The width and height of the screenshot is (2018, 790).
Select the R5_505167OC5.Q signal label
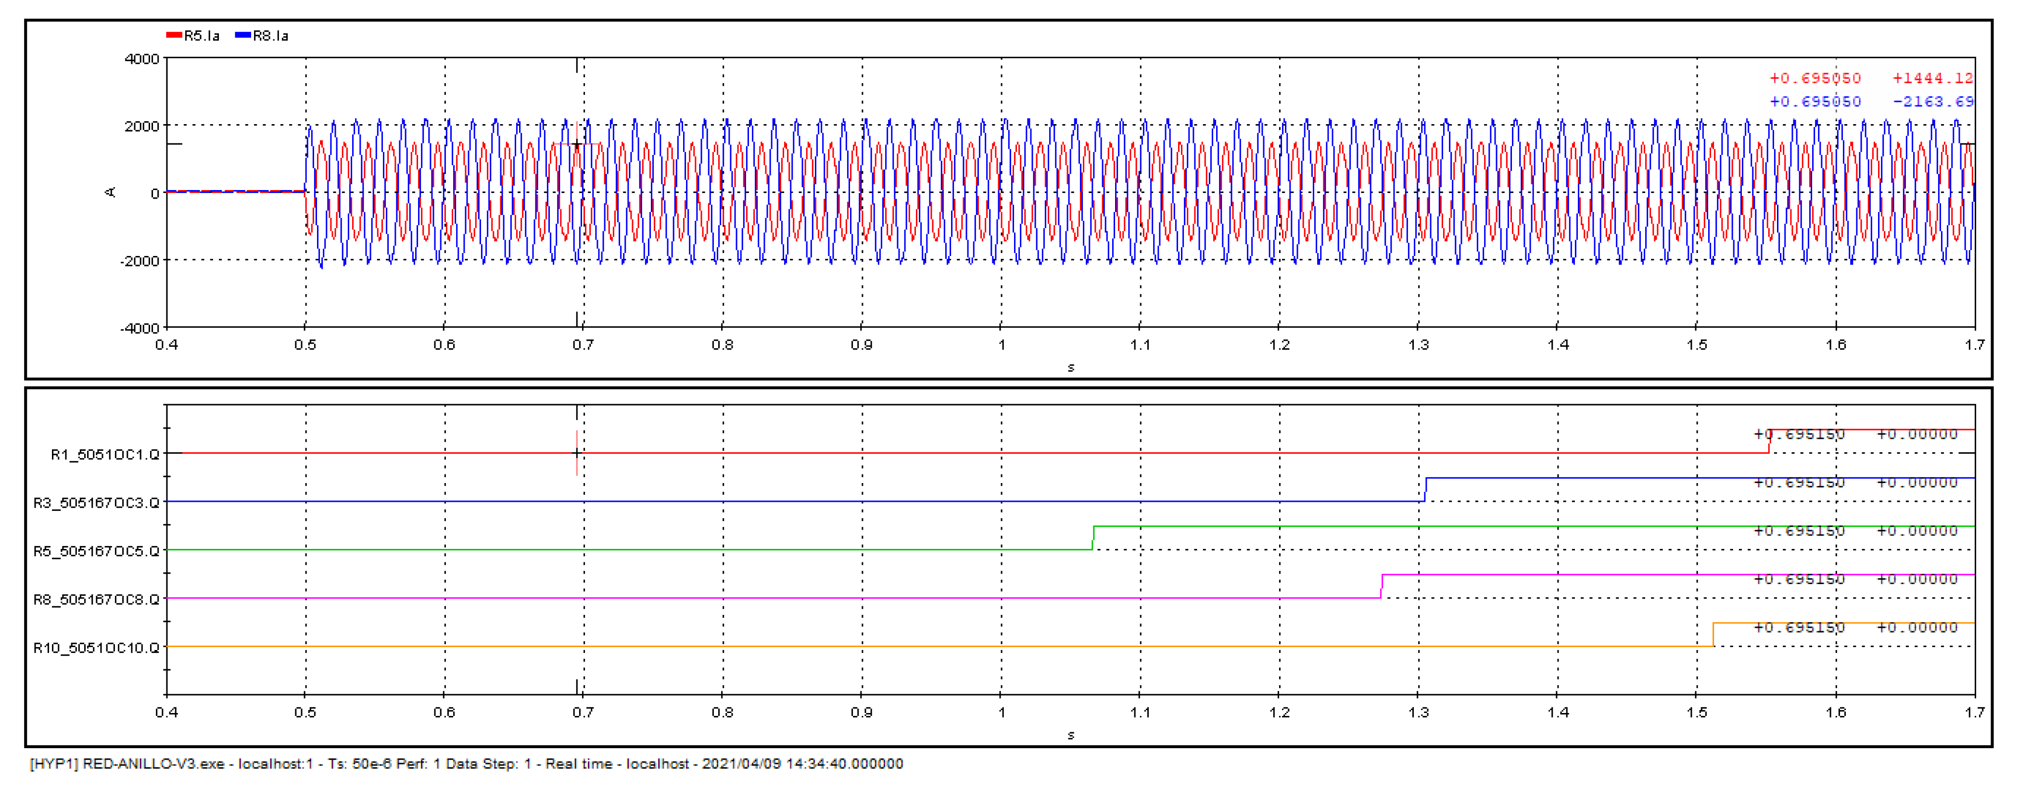(x=96, y=551)
